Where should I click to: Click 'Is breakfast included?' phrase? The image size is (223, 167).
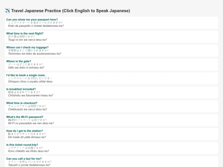21,89
